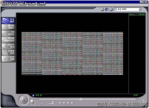The image size is (149, 108).
Task: Open the 스킨 선택 tab
Action: (x=9, y=59)
